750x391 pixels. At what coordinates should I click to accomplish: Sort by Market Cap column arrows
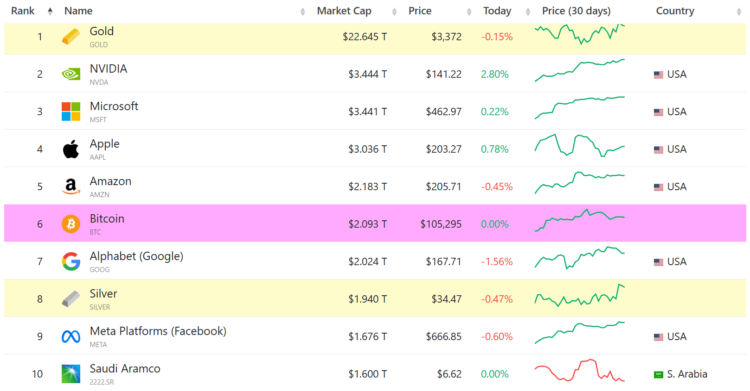click(x=394, y=12)
